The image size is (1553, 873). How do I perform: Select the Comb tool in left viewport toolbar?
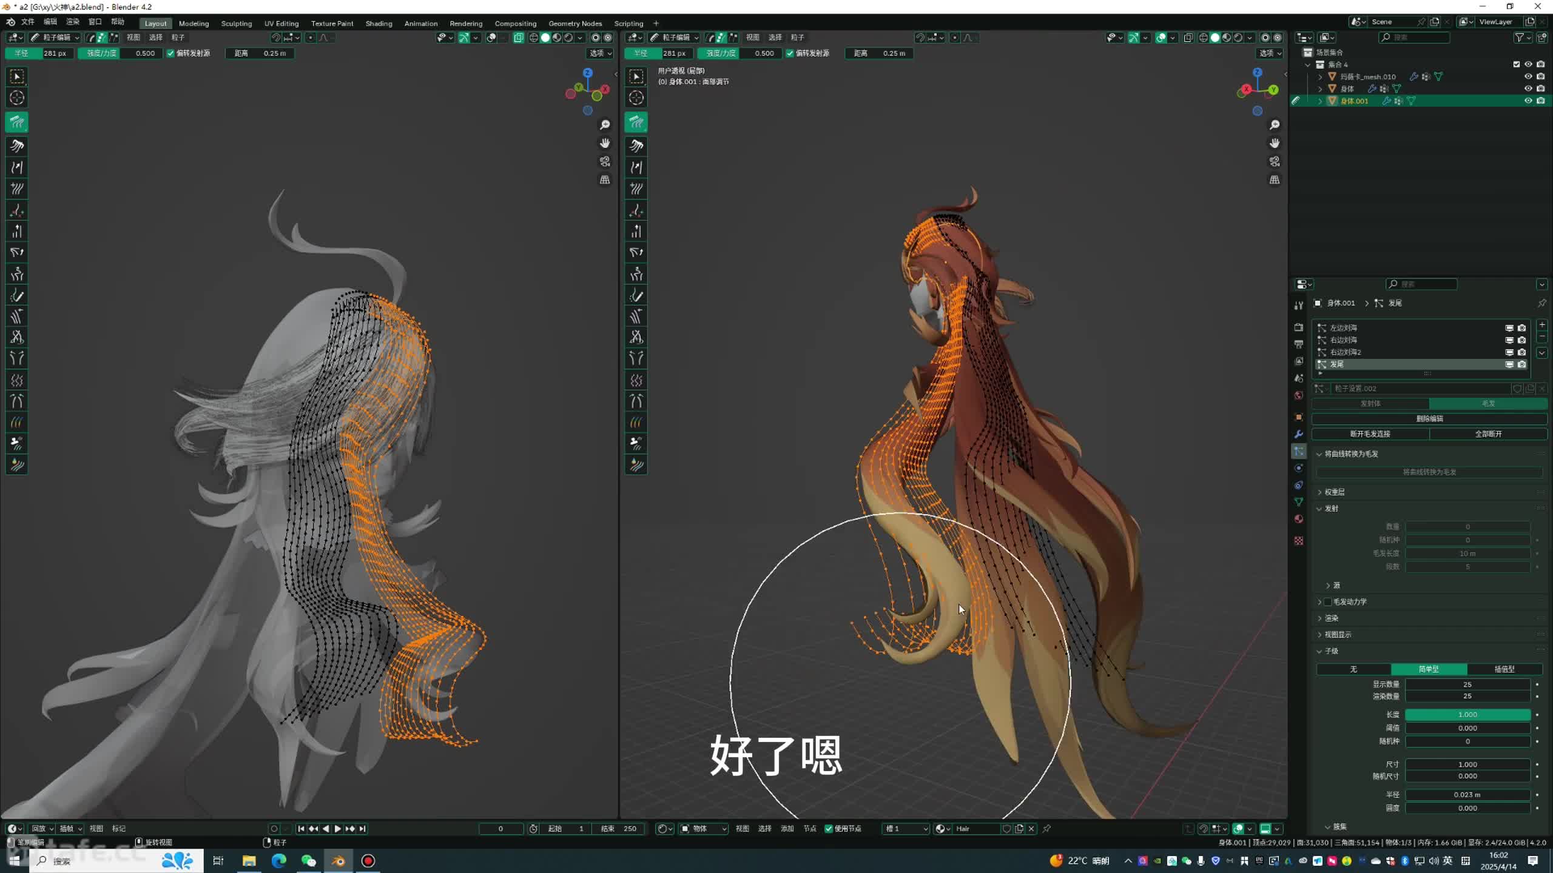pyautogui.click(x=17, y=122)
